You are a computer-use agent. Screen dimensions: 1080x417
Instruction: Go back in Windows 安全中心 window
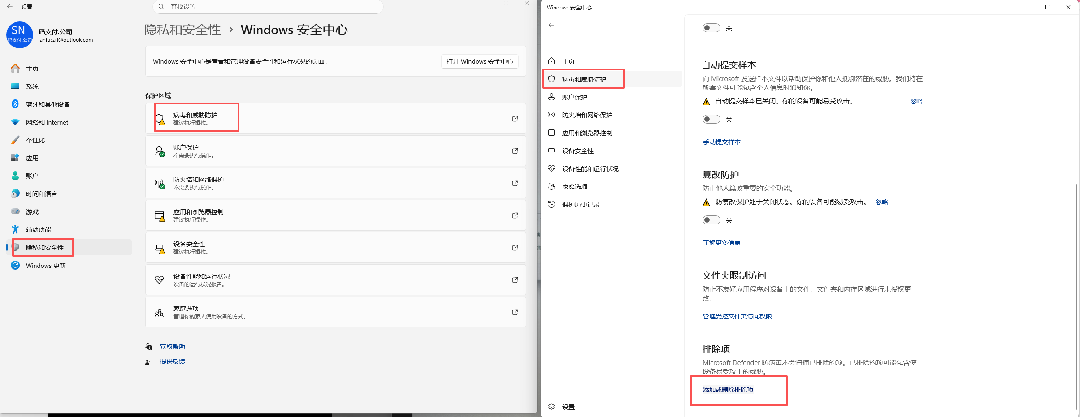coord(551,25)
